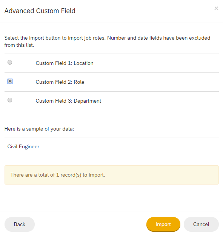This screenshot has width=223, height=237.
Task: Click 'There are a total of' banner text
Action: pos(32,175)
